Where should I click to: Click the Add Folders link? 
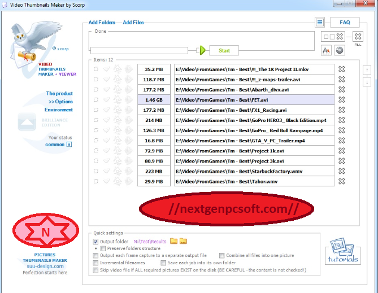(x=102, y=23)
